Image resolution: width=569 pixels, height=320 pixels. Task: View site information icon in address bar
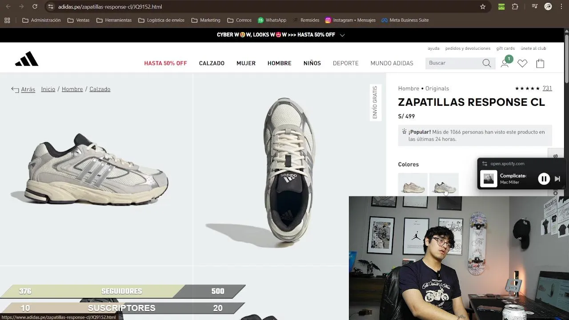click(50, 7)
